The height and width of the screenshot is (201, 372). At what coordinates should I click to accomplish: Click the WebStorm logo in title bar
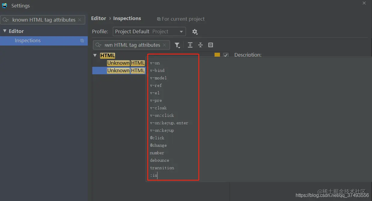[x=5, y=5]
